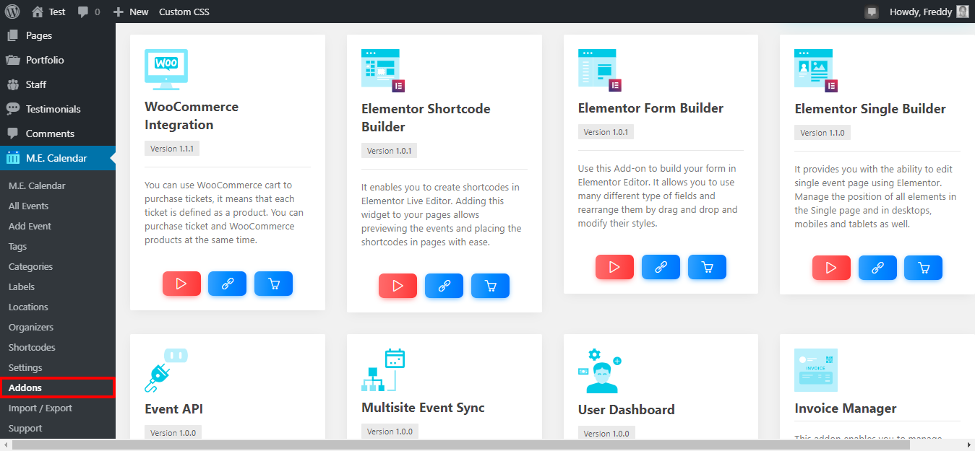
Task: Play video for Elementor Form Builder
Action: (614, 267)
